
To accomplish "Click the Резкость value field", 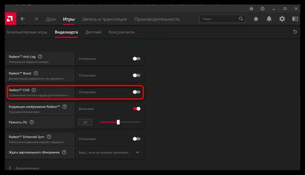I will 85,122.
